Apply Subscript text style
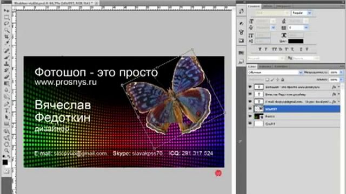Image resolution: width=346 pixels, height=194 pixels. pyautogui.click(x=292, y=49)
